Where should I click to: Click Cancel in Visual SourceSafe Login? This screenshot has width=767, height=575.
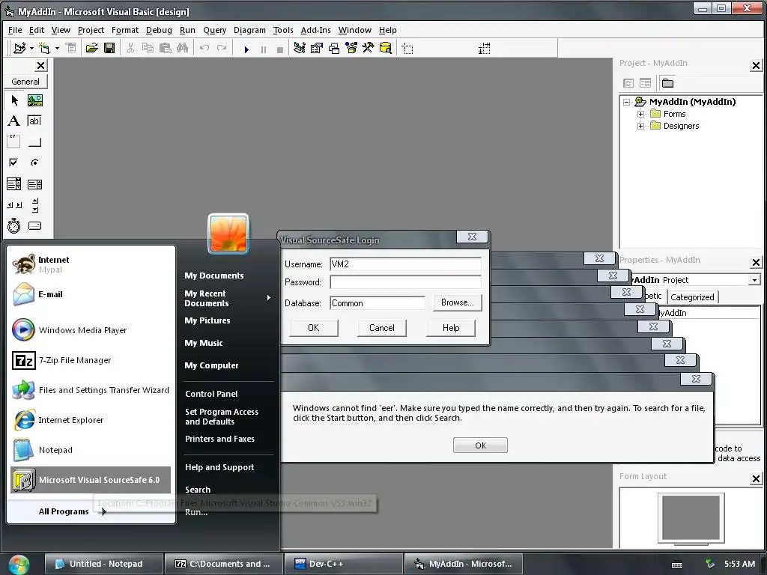pyautogui.click(x=381, y=328)
